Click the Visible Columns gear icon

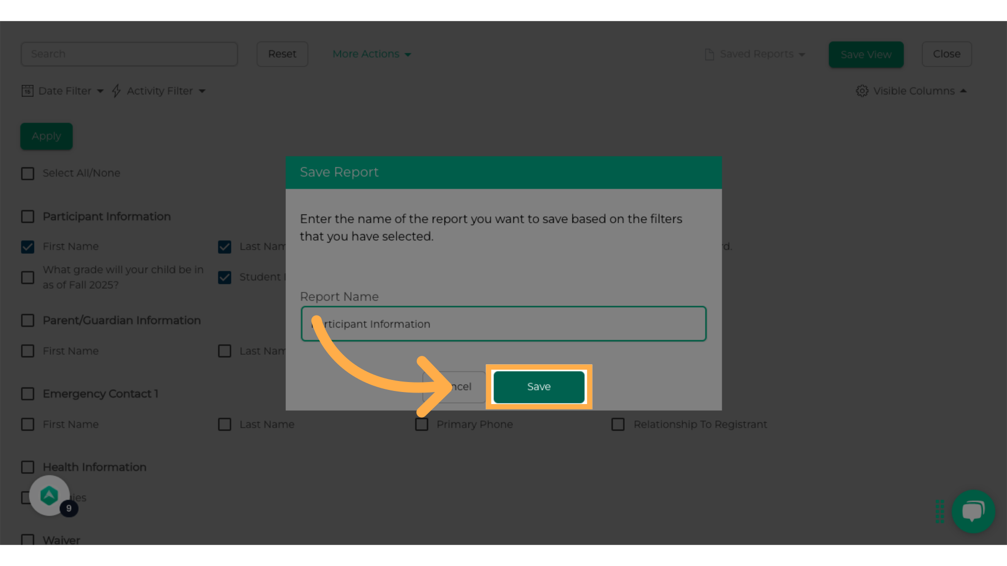862,91
